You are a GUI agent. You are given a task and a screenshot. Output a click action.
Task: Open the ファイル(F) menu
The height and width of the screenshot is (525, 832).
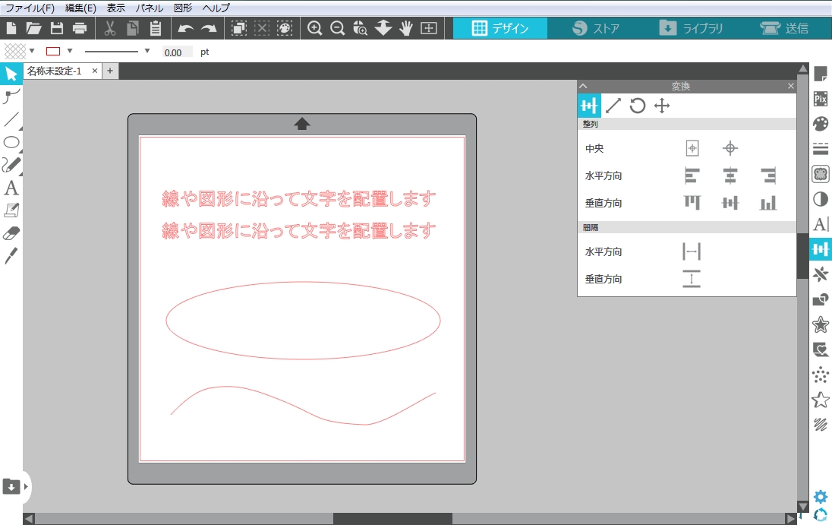(30, 8)
